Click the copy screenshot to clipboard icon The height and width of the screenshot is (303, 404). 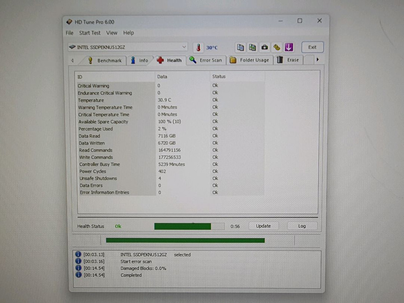click(x=253, y=47)
